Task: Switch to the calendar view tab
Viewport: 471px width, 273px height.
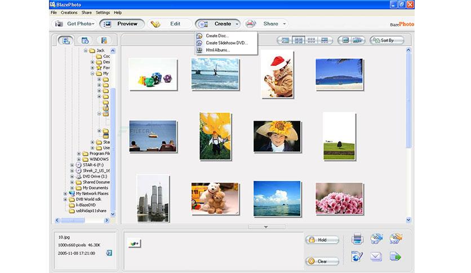Action: (x=85, y=40)
